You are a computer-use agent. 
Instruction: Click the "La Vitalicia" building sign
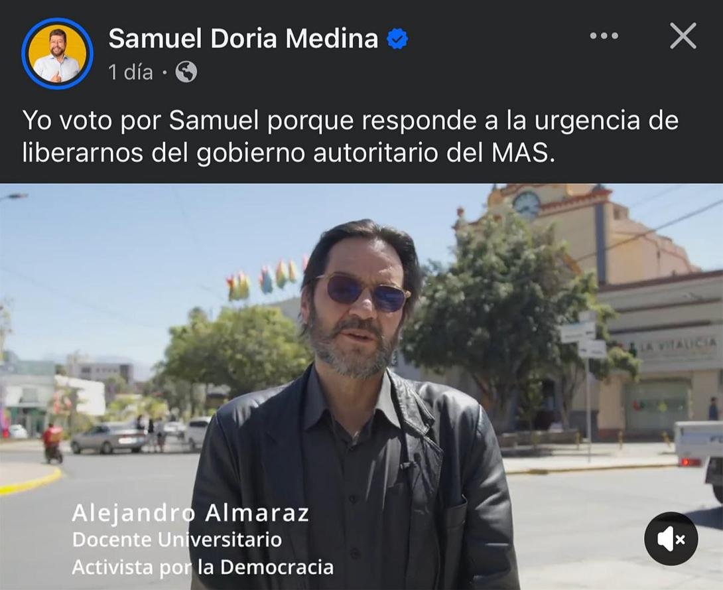[x=680, y=344]
